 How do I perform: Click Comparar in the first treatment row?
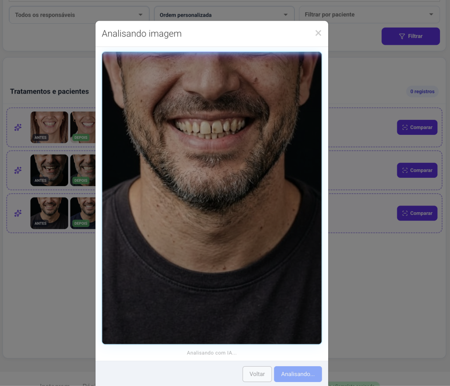[417, 127]
